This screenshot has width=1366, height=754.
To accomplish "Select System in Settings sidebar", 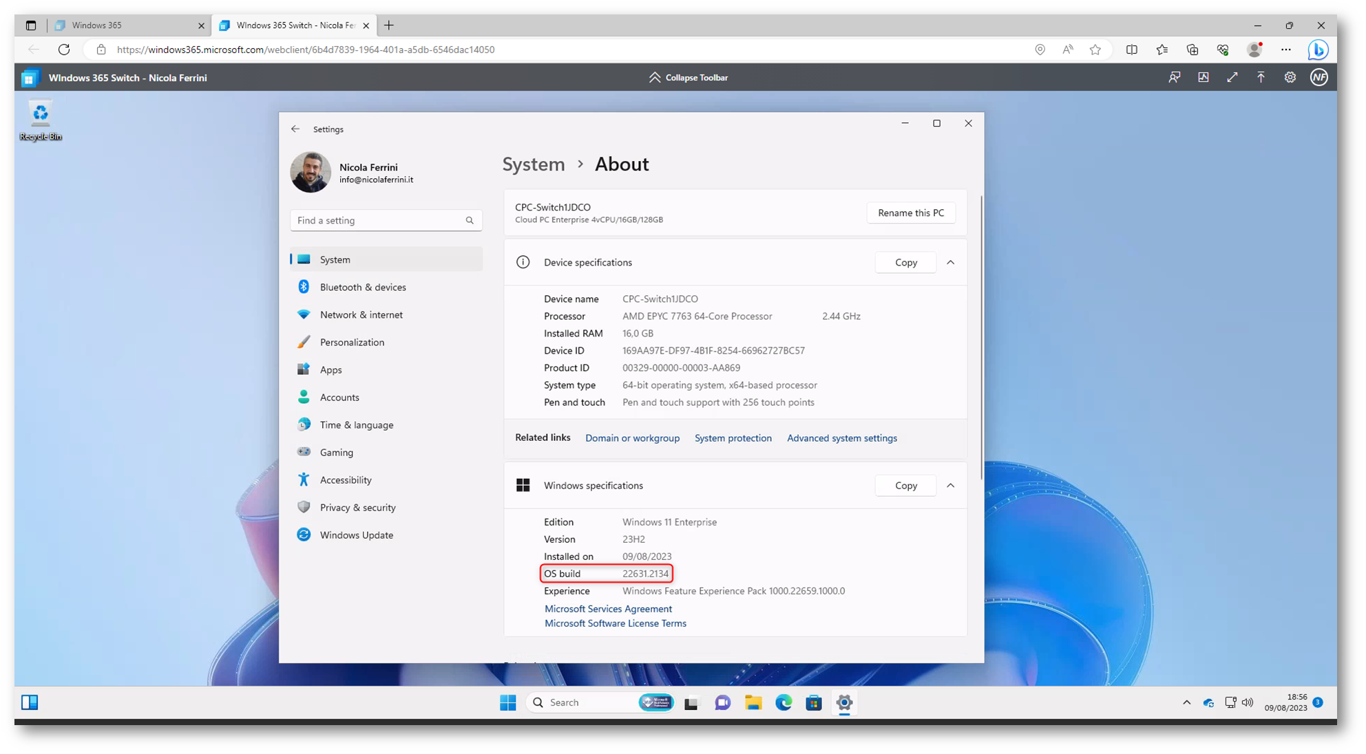I will coord(386,259).
